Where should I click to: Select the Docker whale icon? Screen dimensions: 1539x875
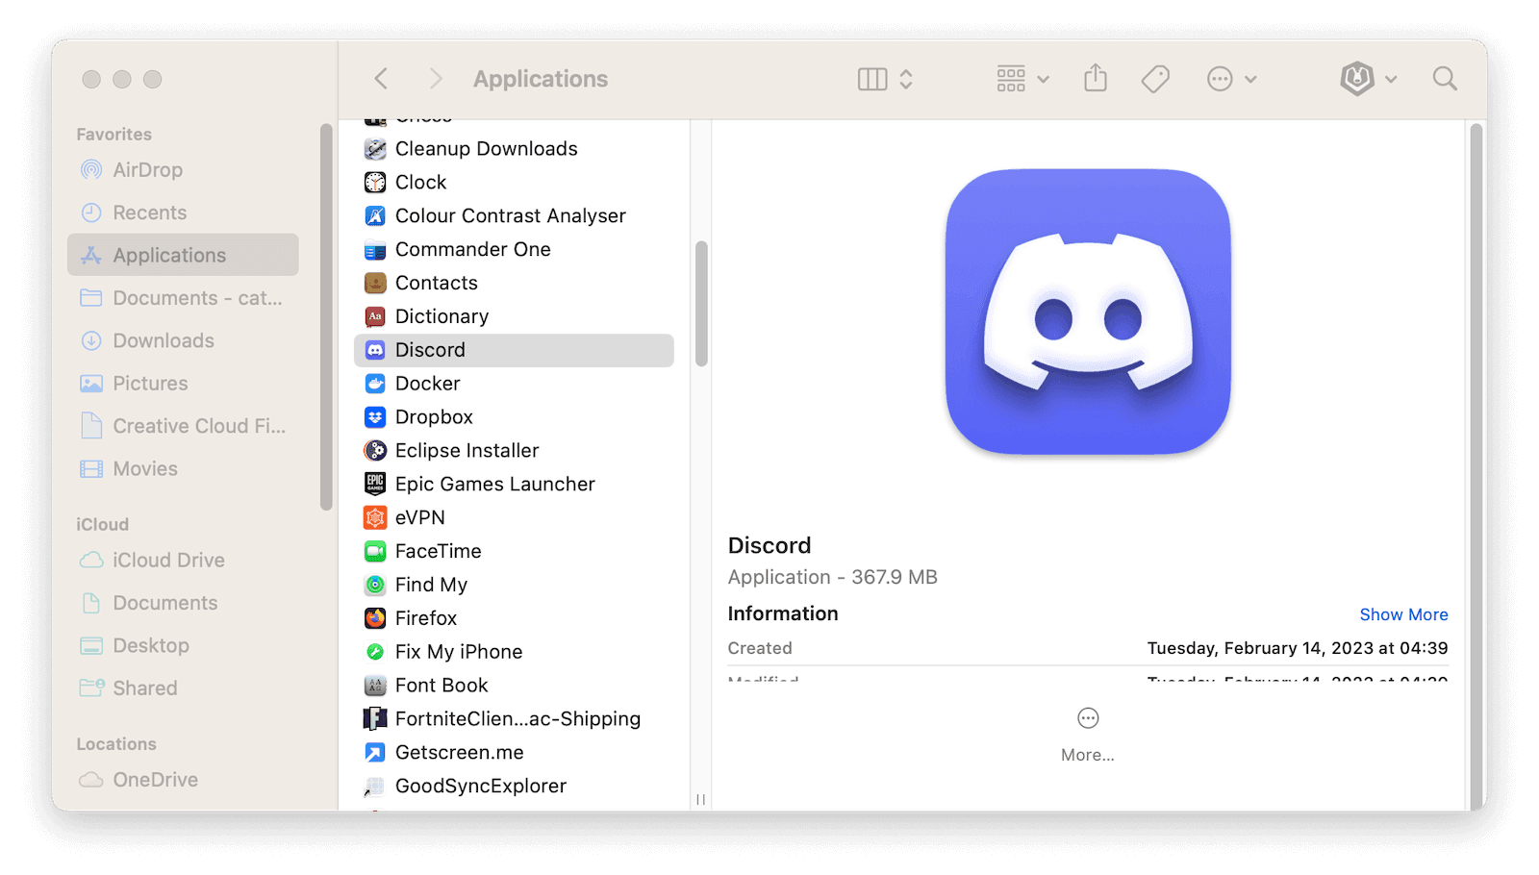[374, 383]
